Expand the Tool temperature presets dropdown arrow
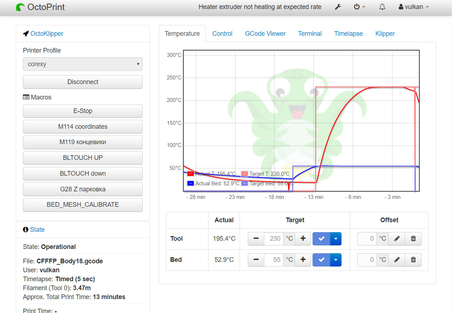Viewport: 452px width, 313px height. tap(336, 239)
